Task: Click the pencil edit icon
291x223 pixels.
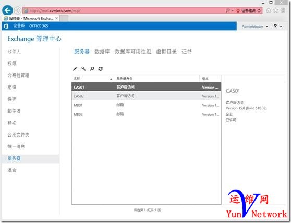Action: [75, 69]
